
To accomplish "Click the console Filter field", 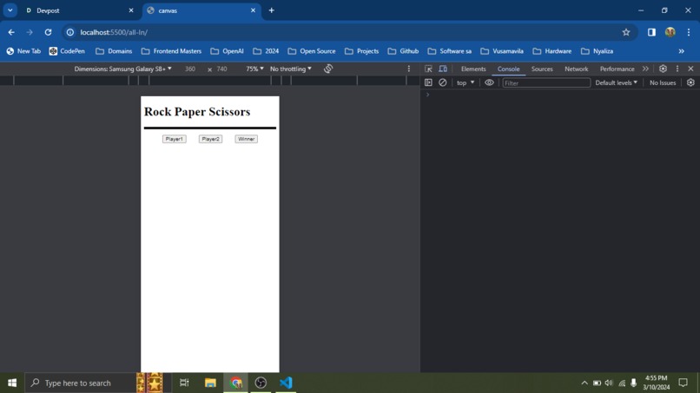I will (546, 83).
